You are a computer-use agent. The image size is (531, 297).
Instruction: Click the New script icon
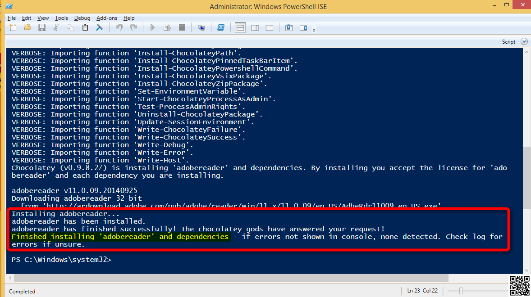click(13, 28)
